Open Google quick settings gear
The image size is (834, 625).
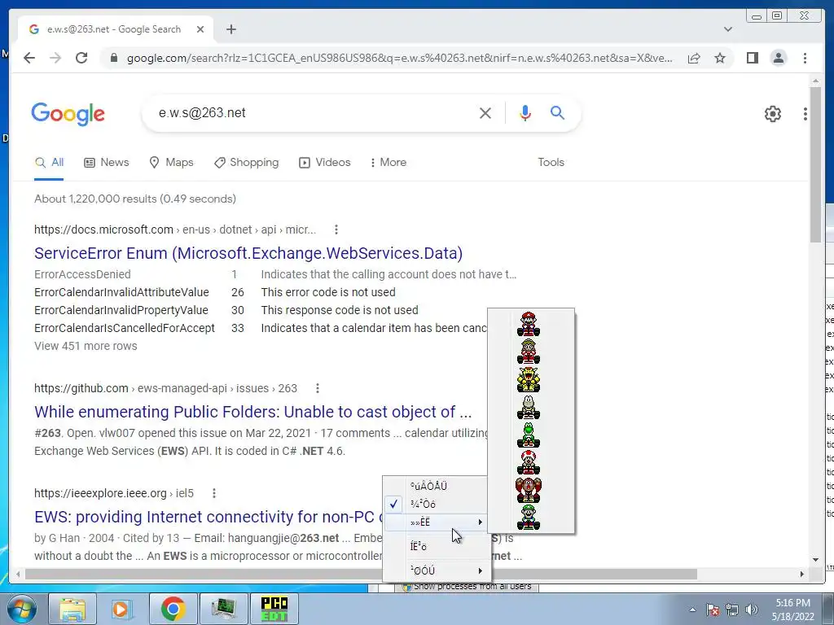(772, 114)
